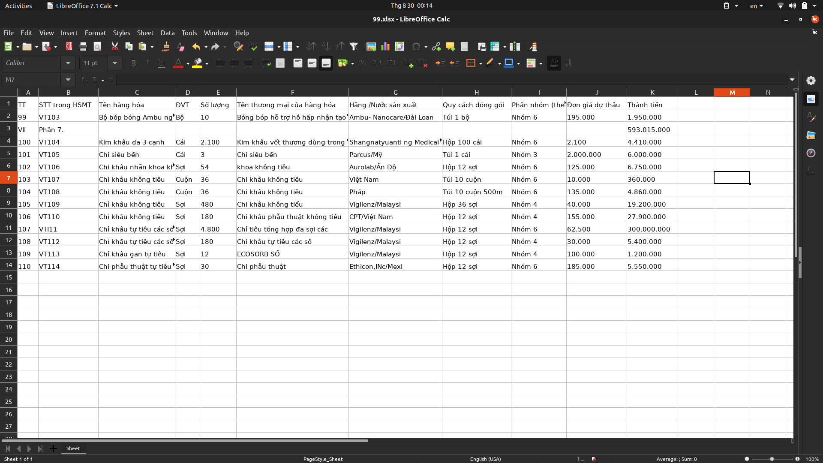Click the Insert Chart icon
The image size is (823, 463).
point(385,47)
